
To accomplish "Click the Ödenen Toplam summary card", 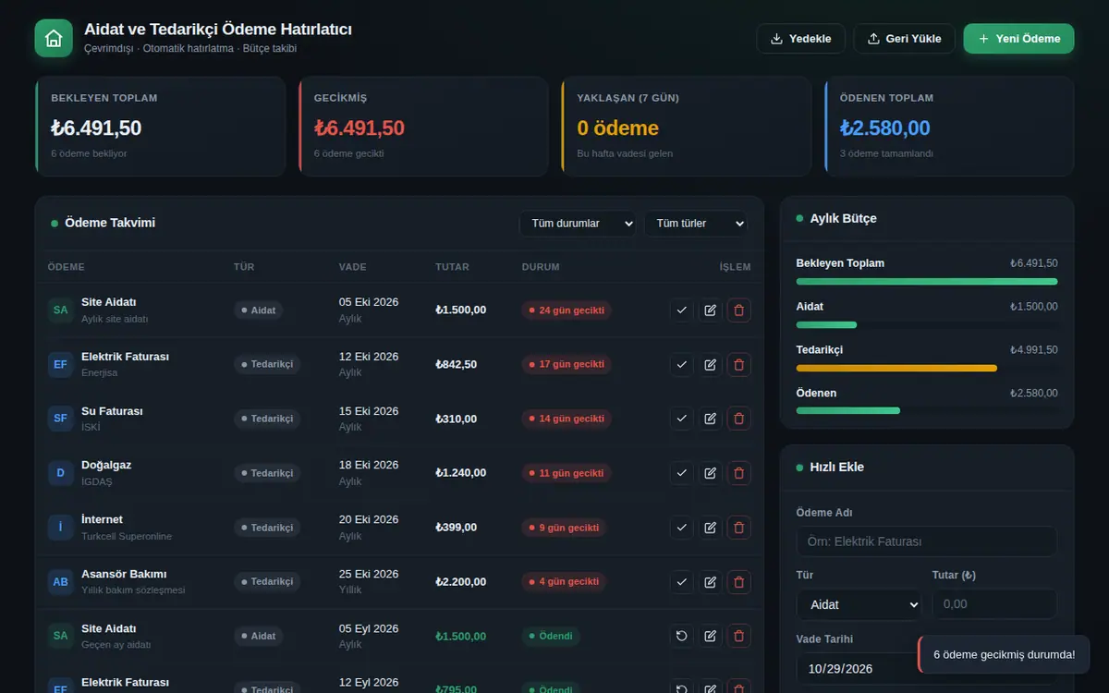I will click(x=950, y=127).
